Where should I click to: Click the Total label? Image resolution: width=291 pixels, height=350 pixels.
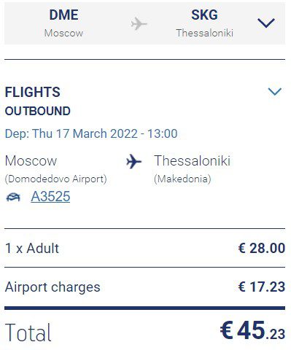click(28, 332)
